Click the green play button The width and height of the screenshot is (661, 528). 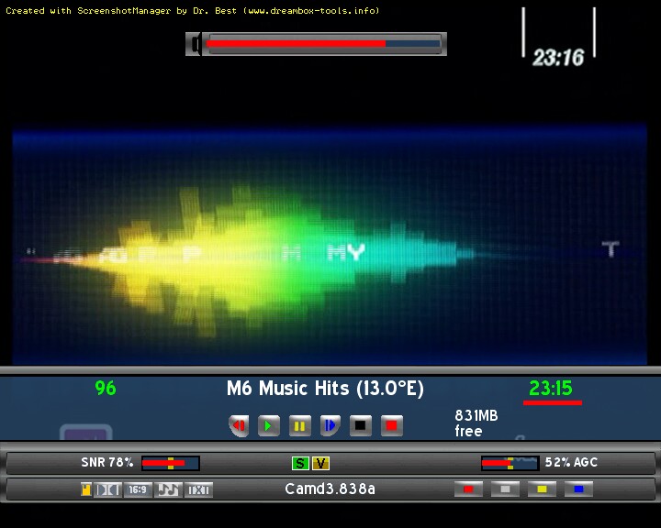(x=268, y=425)
